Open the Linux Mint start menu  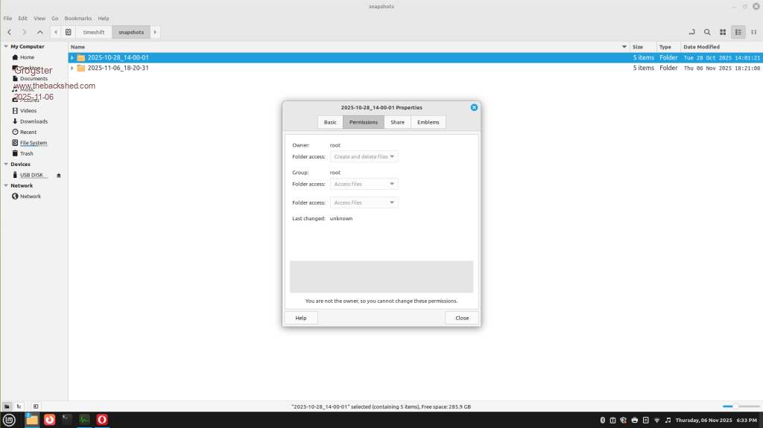[x=10, y=420]
